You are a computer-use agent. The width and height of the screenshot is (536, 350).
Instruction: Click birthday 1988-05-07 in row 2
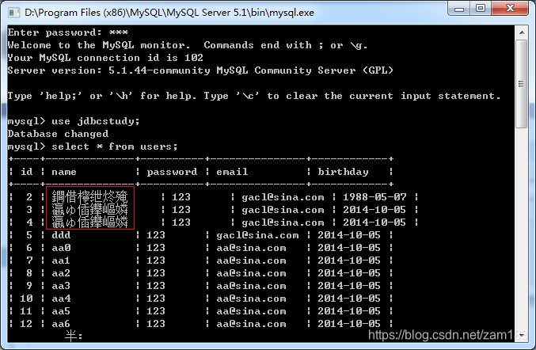[x=374, y=197]
